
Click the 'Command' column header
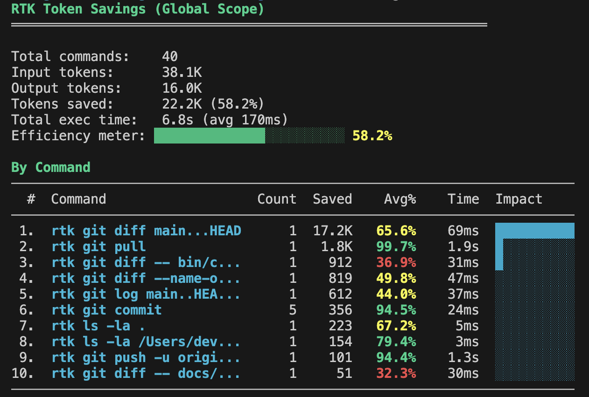click(78, 199)
